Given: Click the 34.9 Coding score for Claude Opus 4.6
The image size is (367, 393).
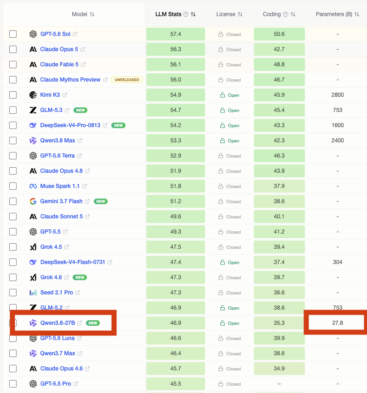Looking at the screenshot, I should [x=279, y=369].
